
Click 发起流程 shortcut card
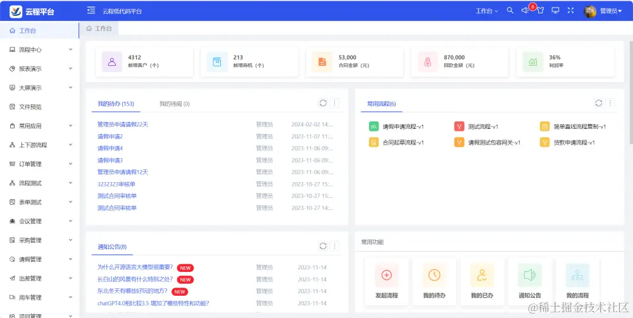coord(386,281)
